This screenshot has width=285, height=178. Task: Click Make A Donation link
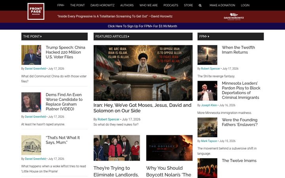coord(222,5)
